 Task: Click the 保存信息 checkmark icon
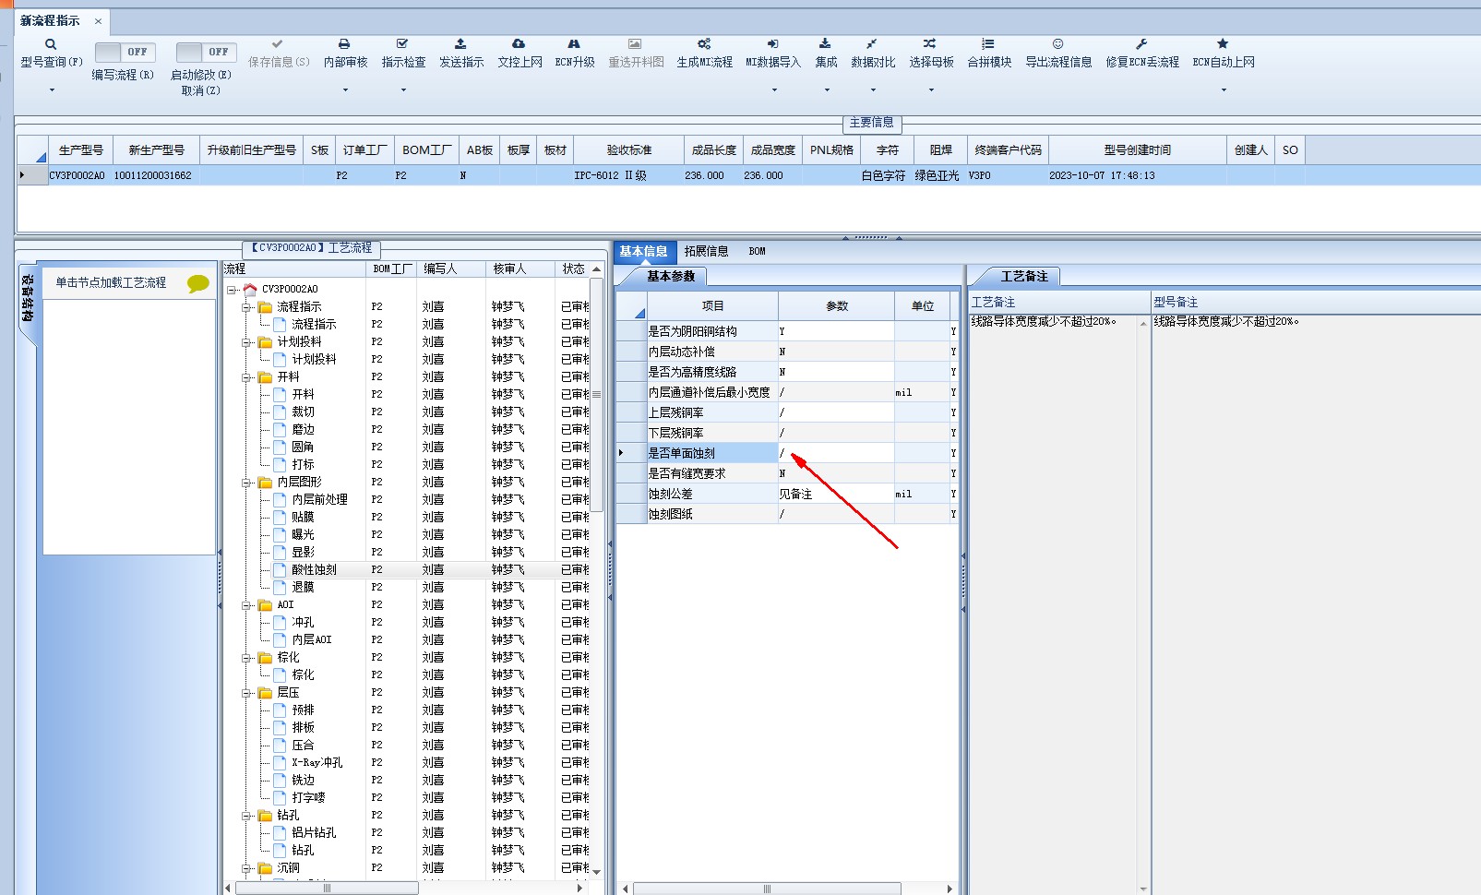click(x=277, y=43)
